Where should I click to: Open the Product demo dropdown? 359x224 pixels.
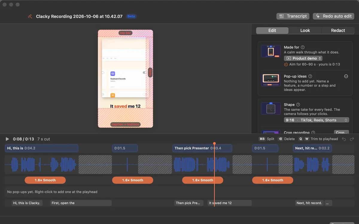point(303,58)
